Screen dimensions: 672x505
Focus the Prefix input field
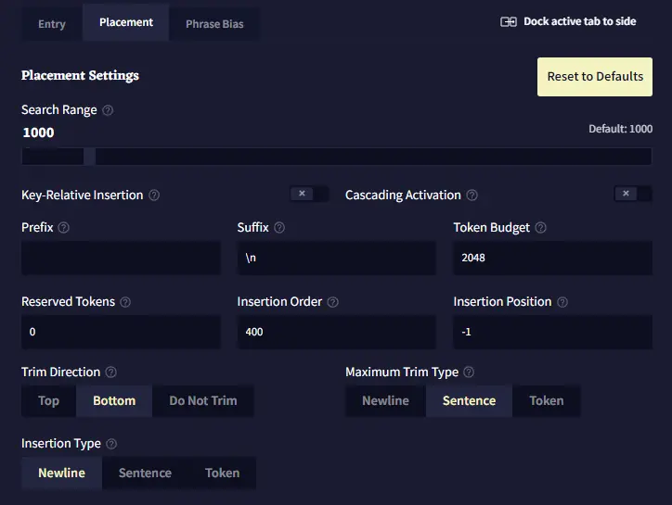point(121,259)
